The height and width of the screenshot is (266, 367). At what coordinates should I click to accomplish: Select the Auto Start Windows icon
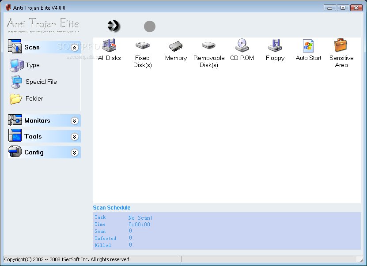pyautogui.click(x=308, y=45)
